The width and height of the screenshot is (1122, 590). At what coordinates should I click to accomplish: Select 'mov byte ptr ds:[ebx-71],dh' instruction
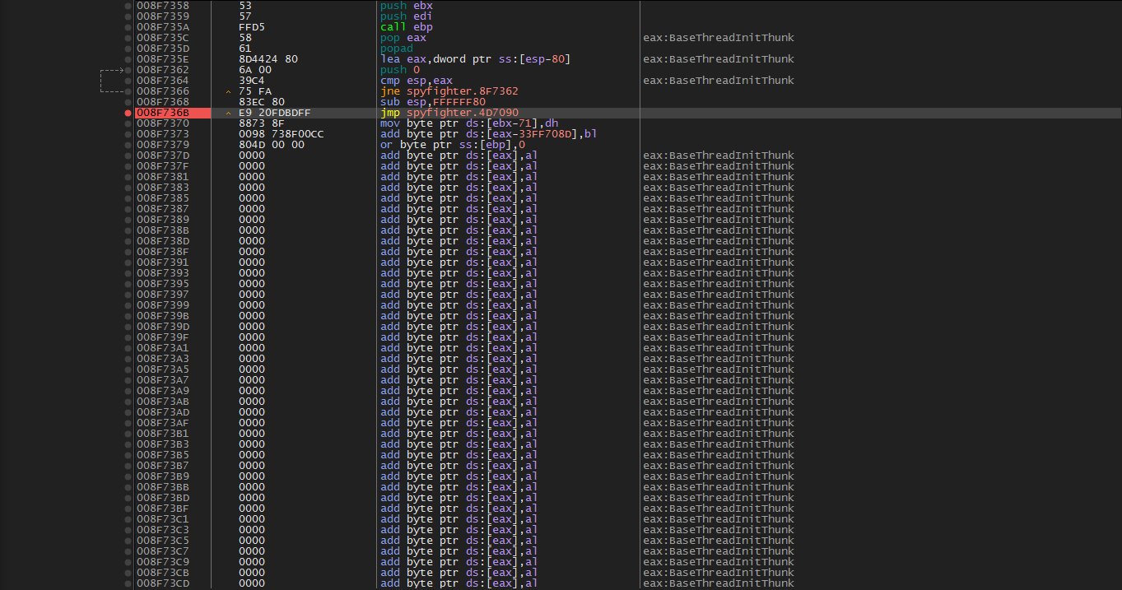(x=468, y=123)
